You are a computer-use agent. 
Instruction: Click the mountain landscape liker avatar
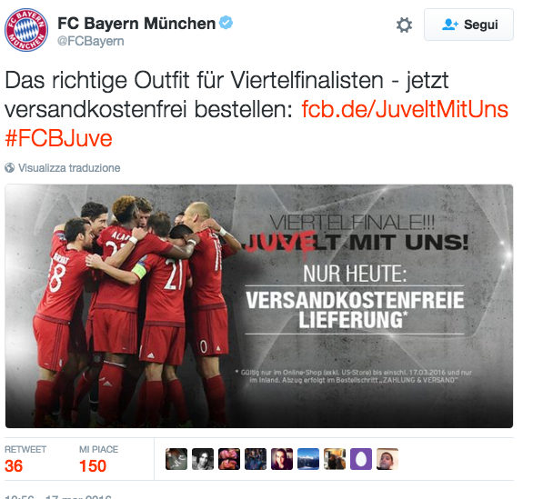point(308,459)
